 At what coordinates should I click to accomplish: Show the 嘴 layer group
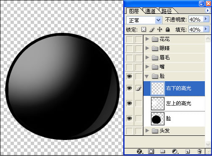click(x=129, y=67)
